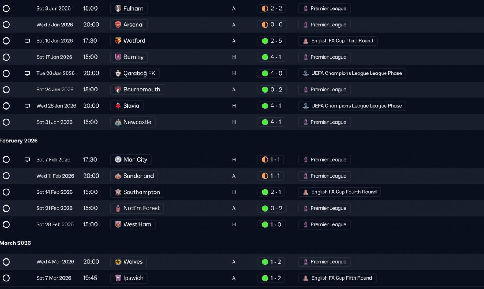Open the Bournemouth team link

point(137,90)
